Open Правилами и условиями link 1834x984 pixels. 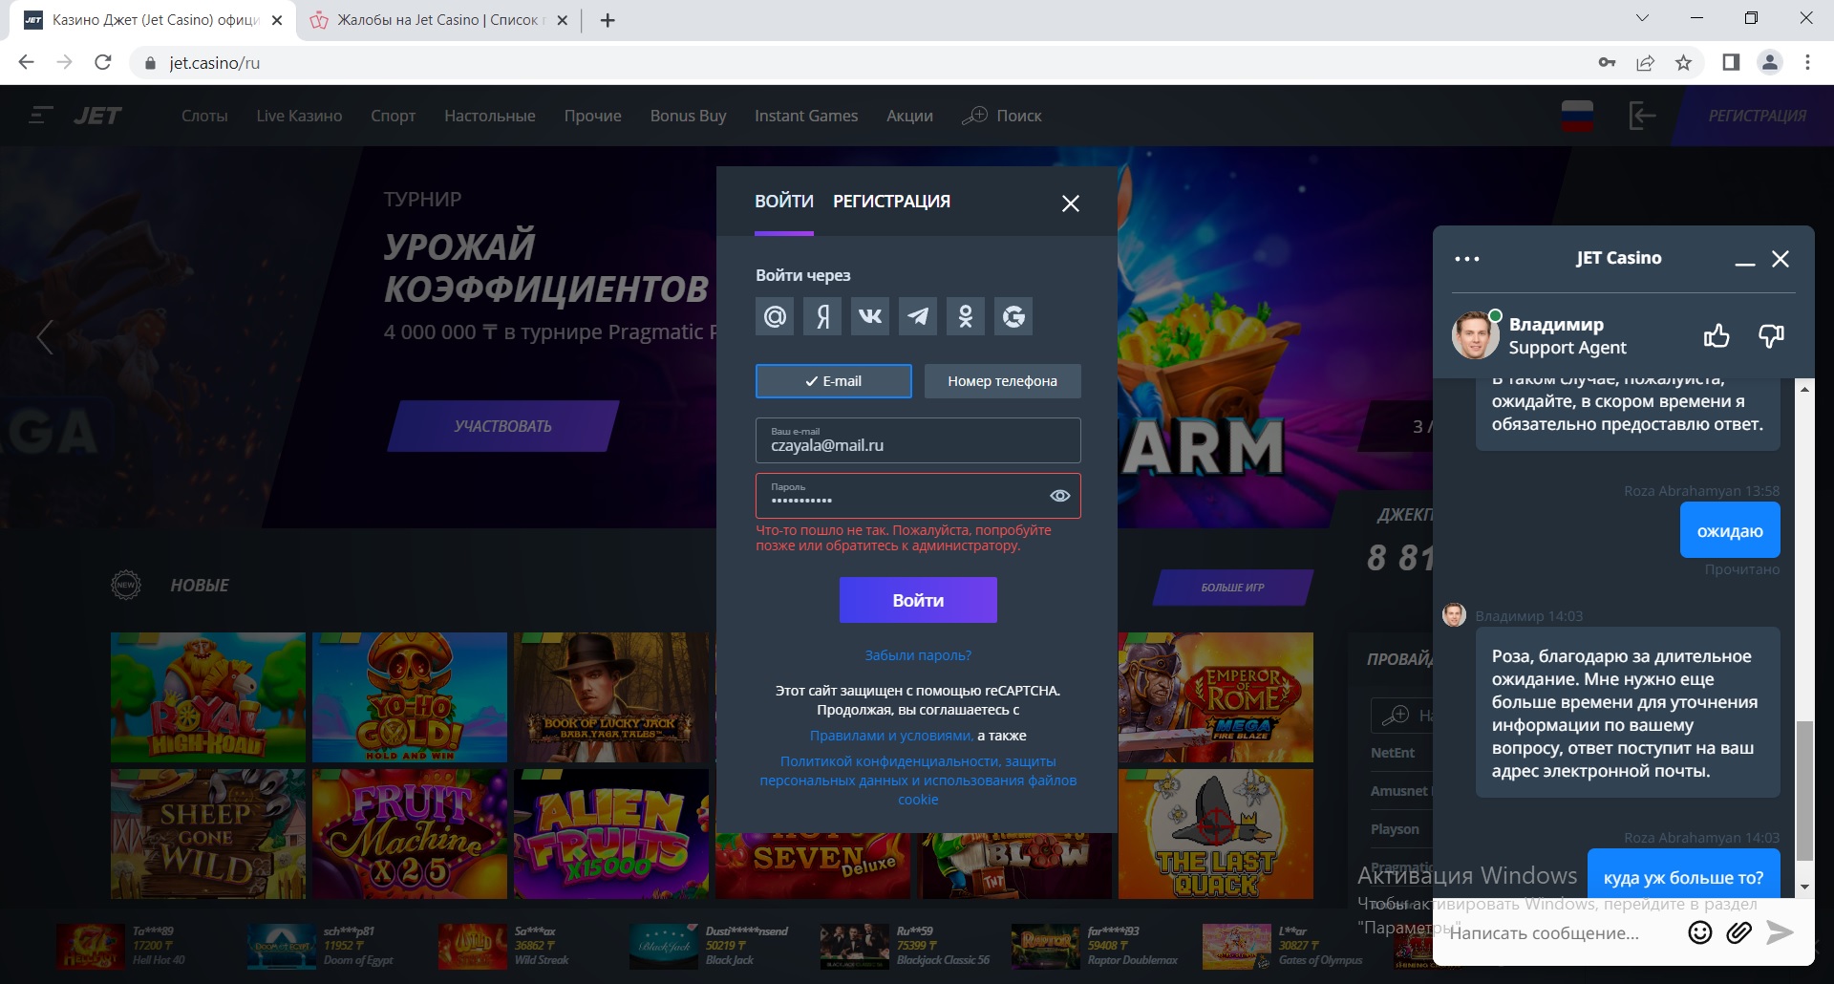click(x=891, y=736)
